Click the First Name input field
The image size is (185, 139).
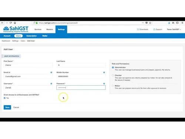click(x=28, y=65)
